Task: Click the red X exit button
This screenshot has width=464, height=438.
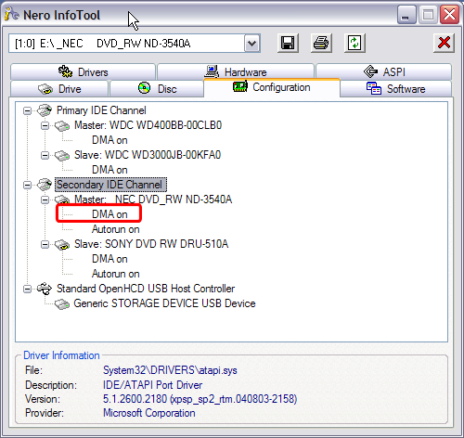Action: click(444, 43)
